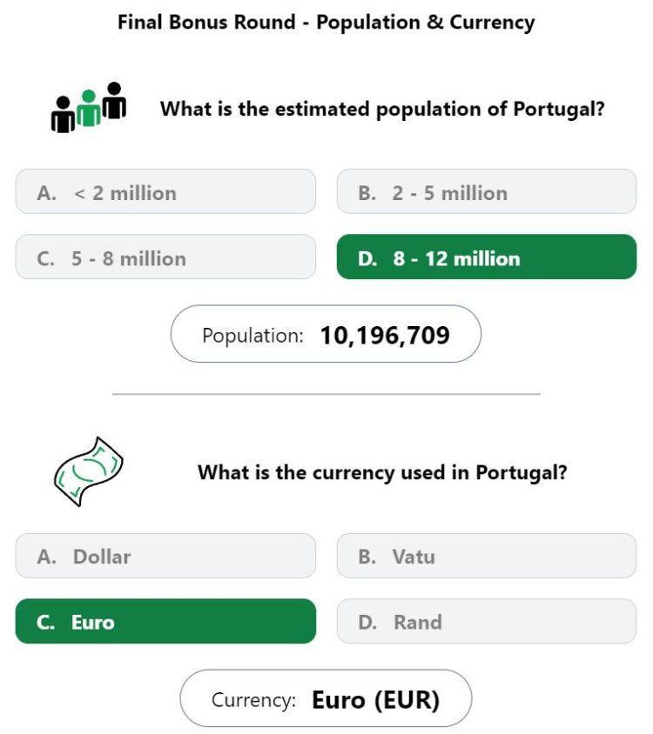Select the highlighted 8 - 12 million answer

pos(487,257)
